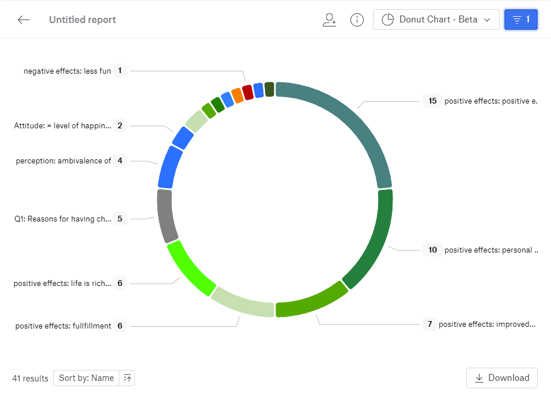The image size is (551, 401).
Task: Toggle the sort direction icon
Action: (x=127, y=378)
